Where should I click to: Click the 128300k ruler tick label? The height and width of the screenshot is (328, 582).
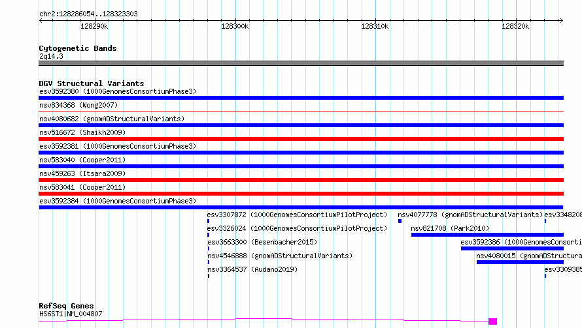click(x=235, y=26)
